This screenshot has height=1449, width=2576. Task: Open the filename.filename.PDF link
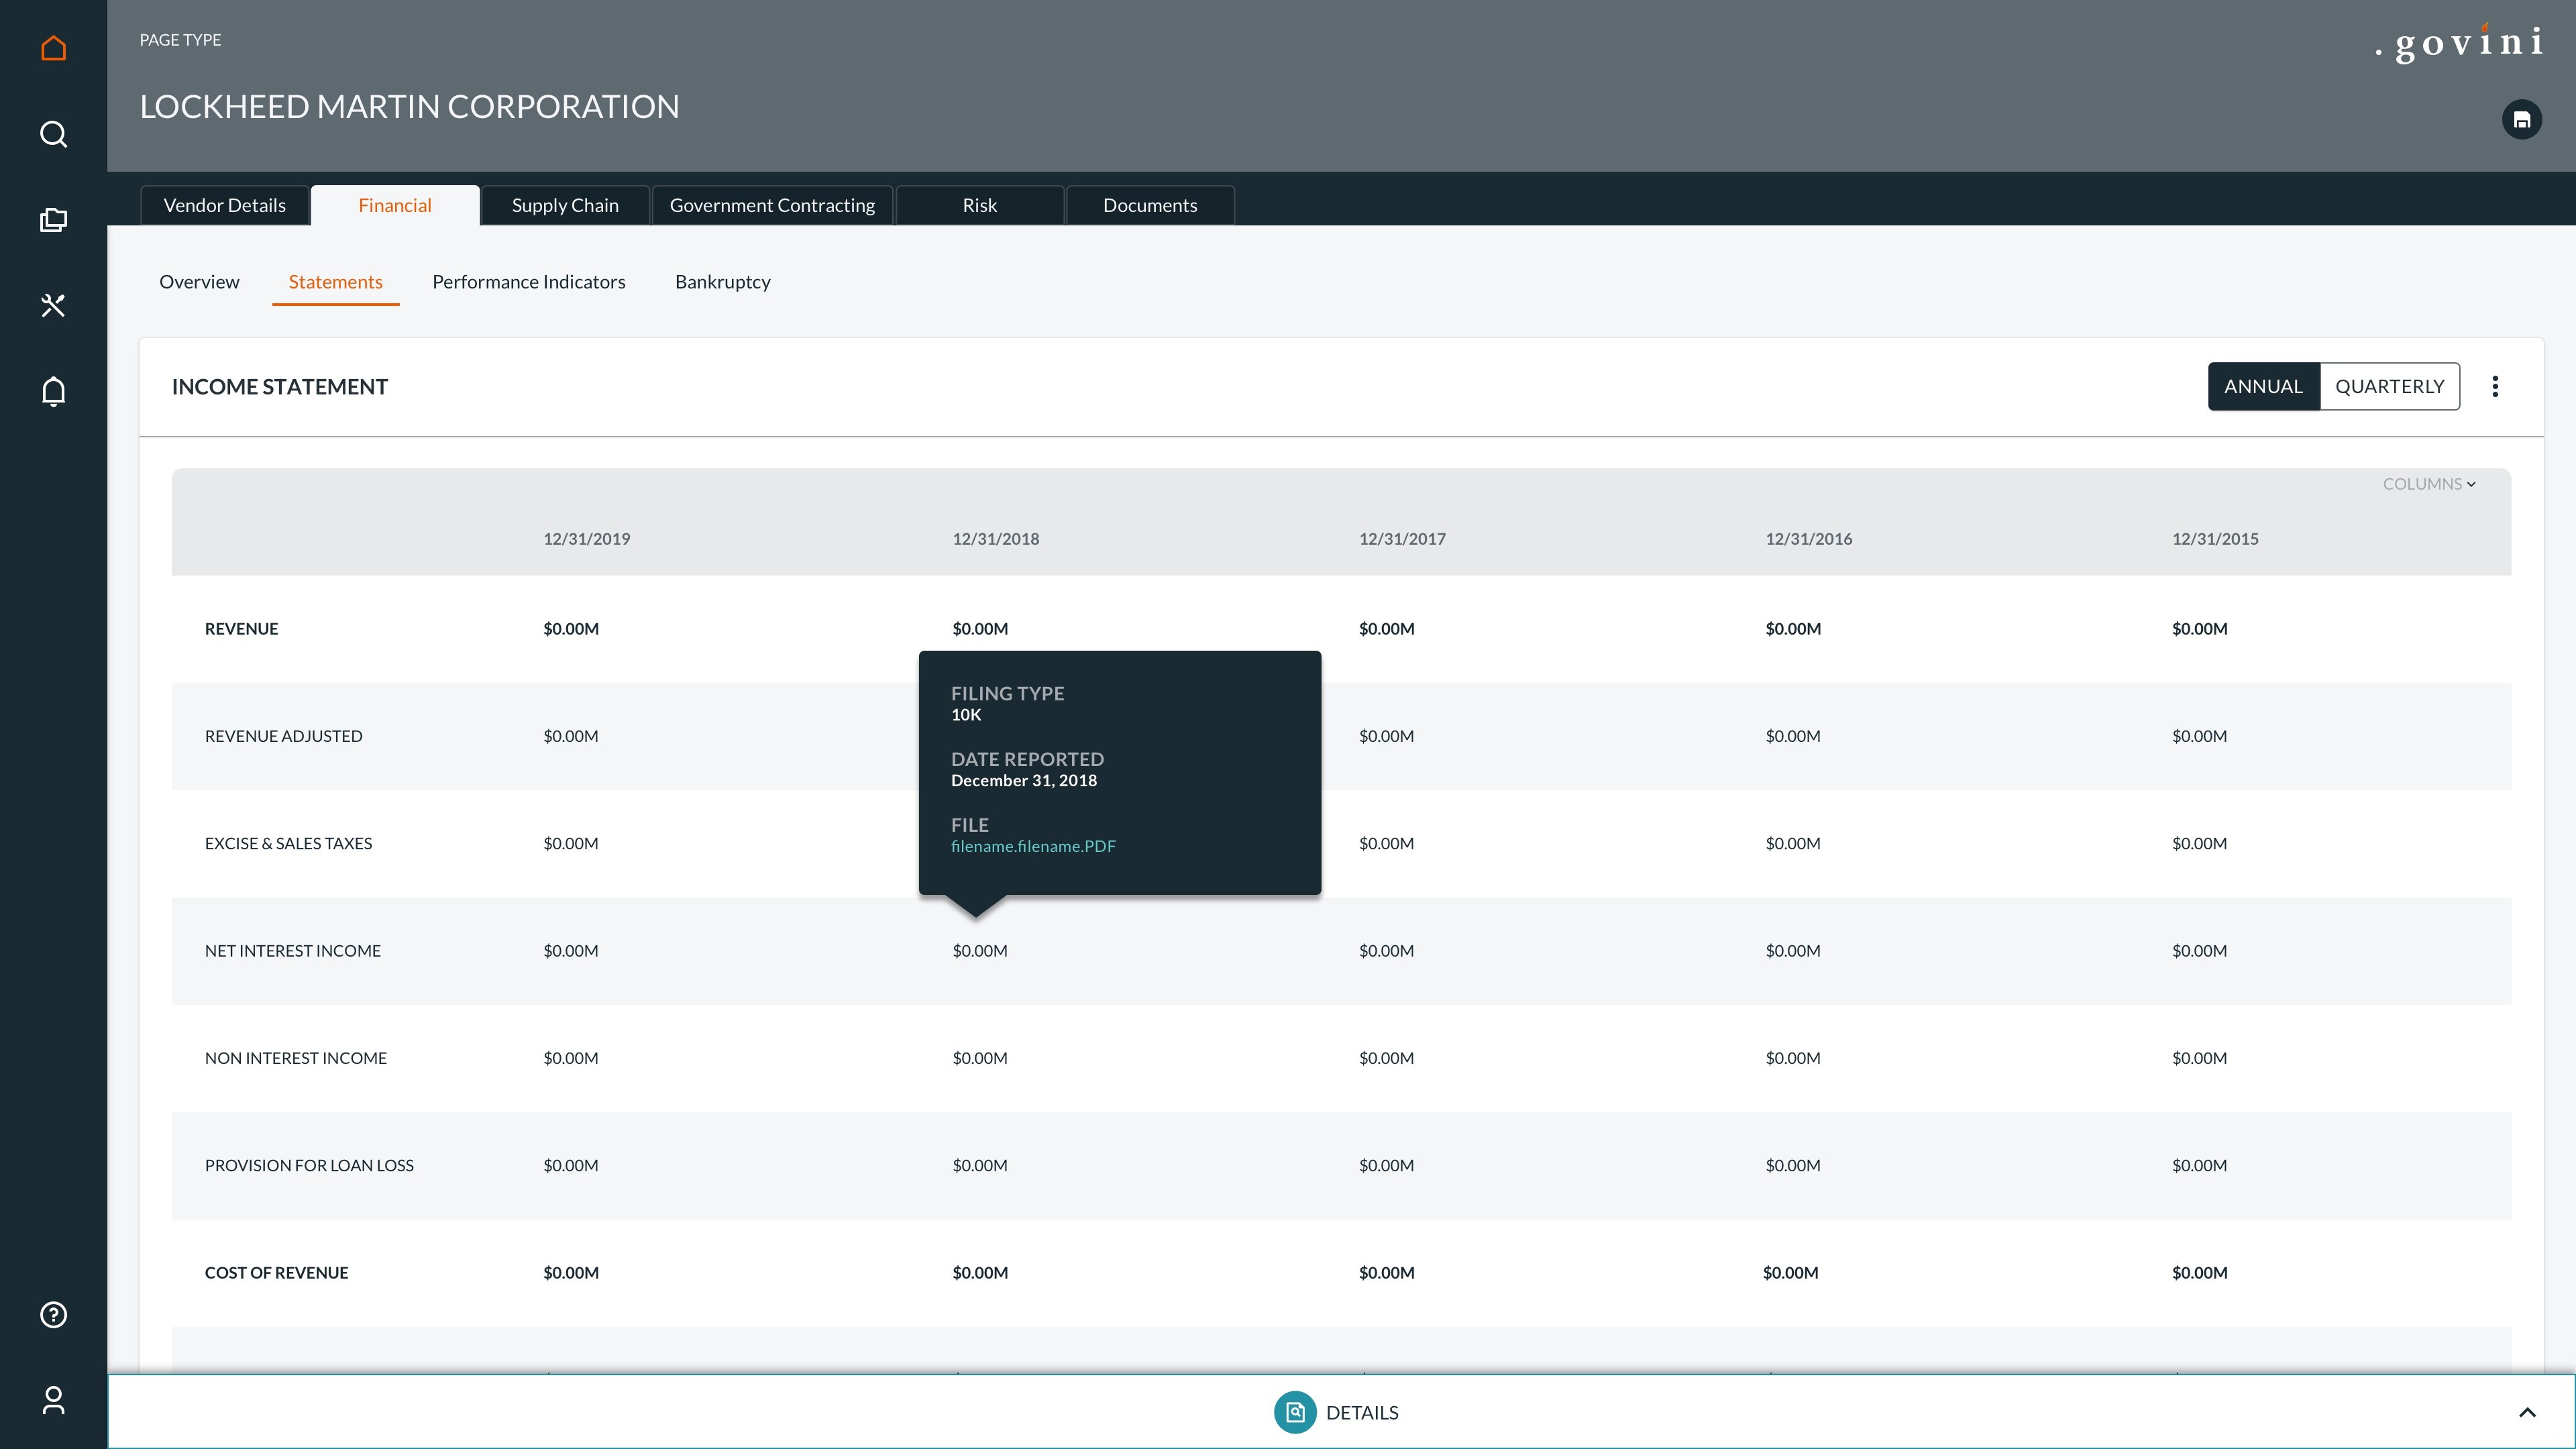(x=1033, y=846)
